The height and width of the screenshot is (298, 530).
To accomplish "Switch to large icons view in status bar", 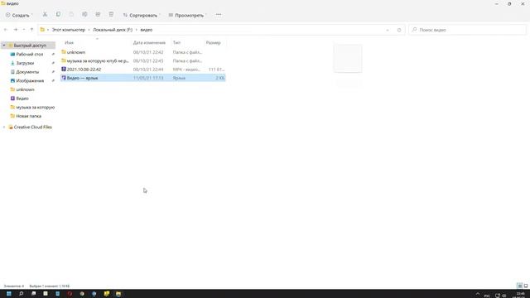I will (x=526, y=286).
